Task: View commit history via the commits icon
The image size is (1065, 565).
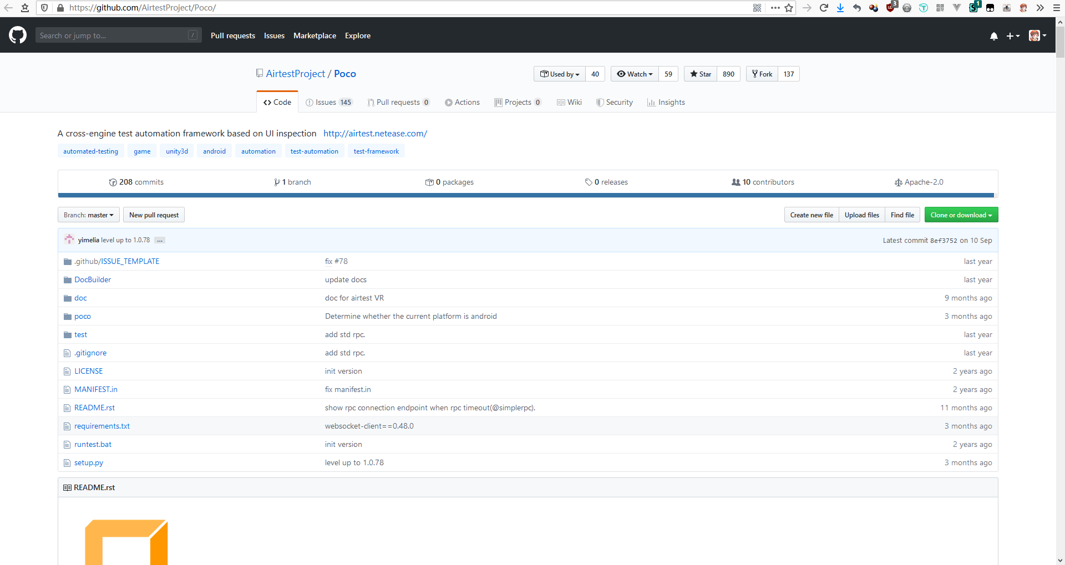Action: (x=113, y=182)
